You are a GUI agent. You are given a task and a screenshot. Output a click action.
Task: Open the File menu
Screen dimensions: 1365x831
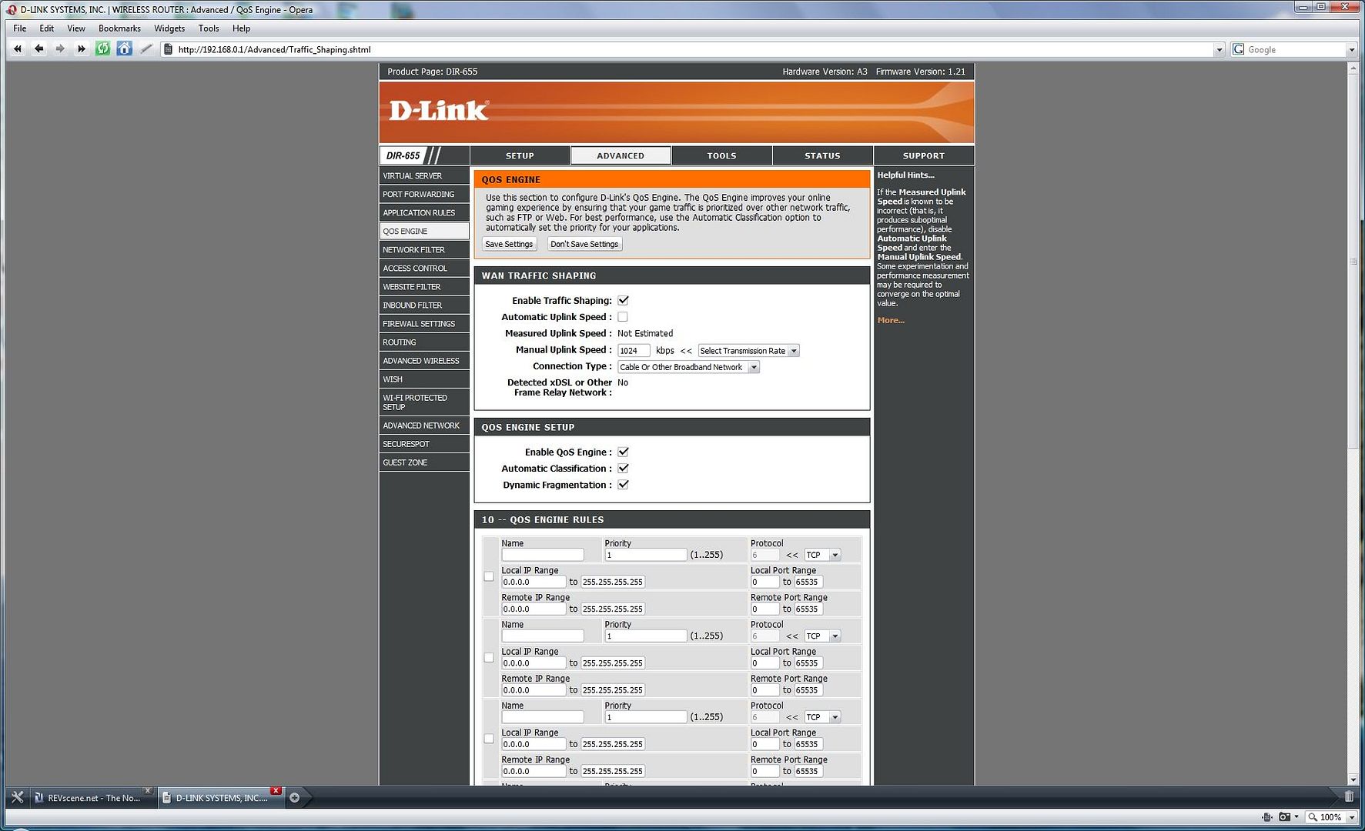tap(20, 28)
